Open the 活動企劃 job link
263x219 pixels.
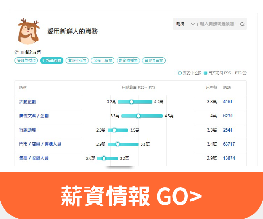[x=27, y=102]
